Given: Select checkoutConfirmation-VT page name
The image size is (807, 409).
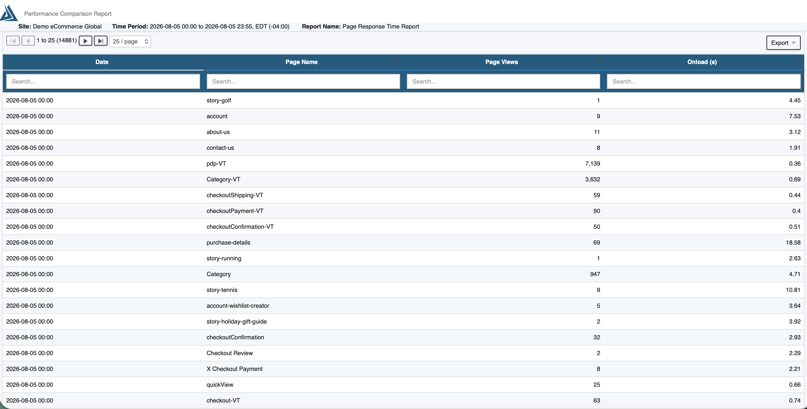Looking at the screenshot, I should click(x=240, y=227).
